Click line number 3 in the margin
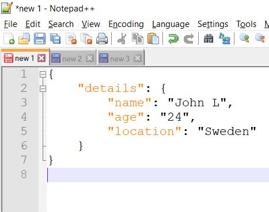 click(x=24, y=102)
